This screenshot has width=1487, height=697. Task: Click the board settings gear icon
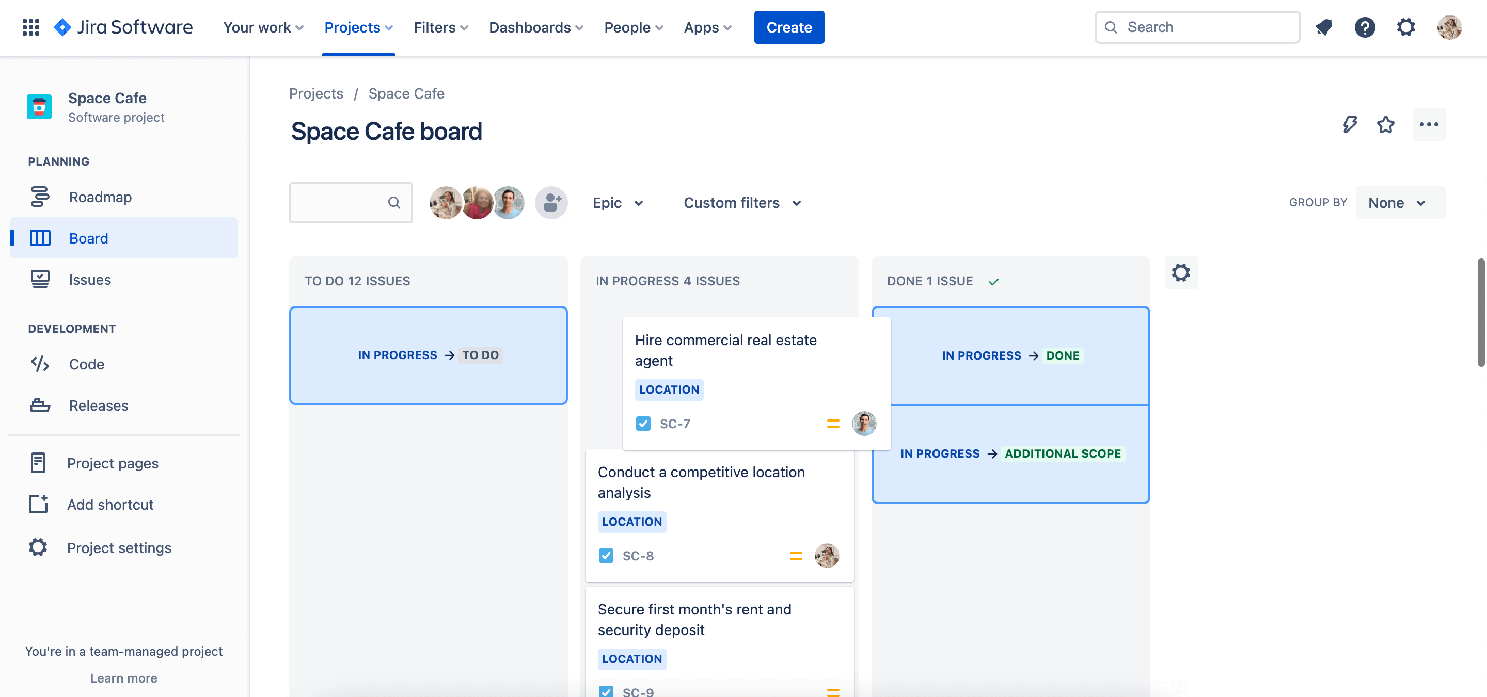point(1181,273)
